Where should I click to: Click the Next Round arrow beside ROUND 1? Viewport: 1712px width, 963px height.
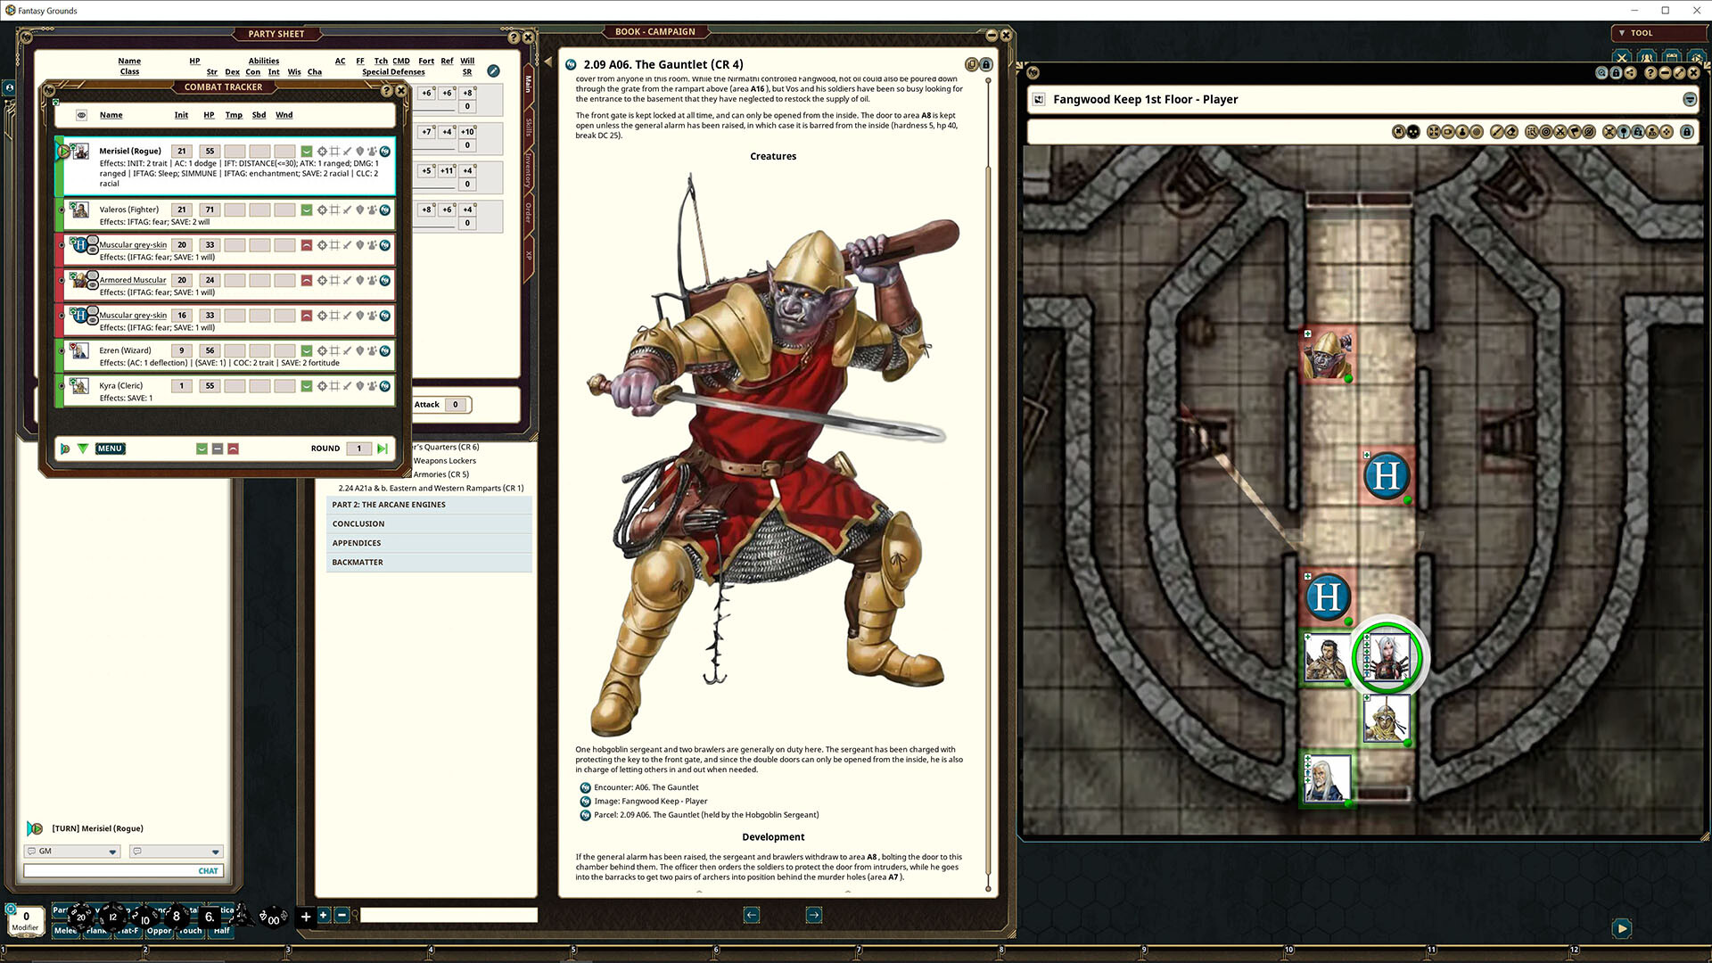(x=383, y=449)
